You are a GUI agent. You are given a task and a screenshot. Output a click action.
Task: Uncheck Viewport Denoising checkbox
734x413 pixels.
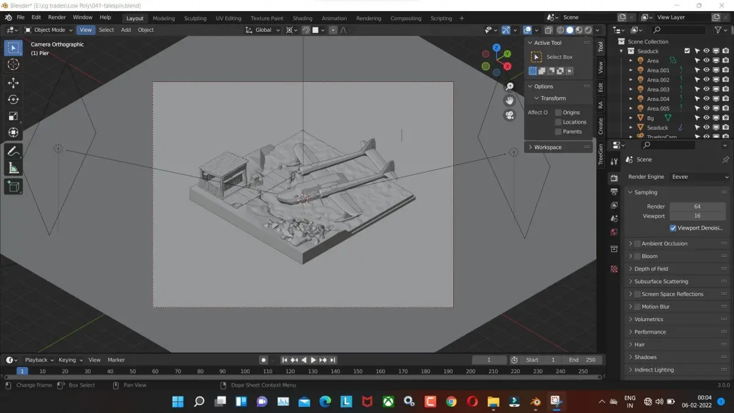click(673, 228)
